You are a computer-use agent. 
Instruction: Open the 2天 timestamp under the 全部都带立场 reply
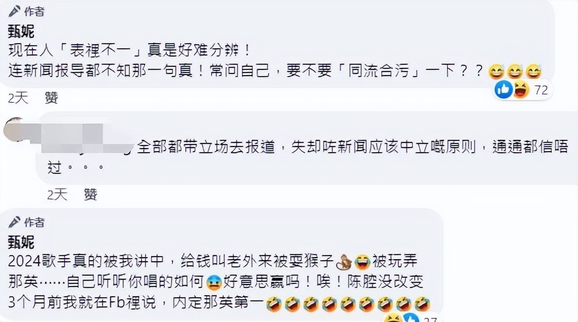pyautogui.click(x=57, y=194)
